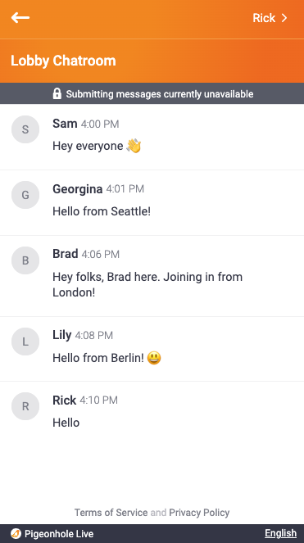Screen dimensions: 304x543
Task: Open the Privacy Policy link
Action: (199, 513)
